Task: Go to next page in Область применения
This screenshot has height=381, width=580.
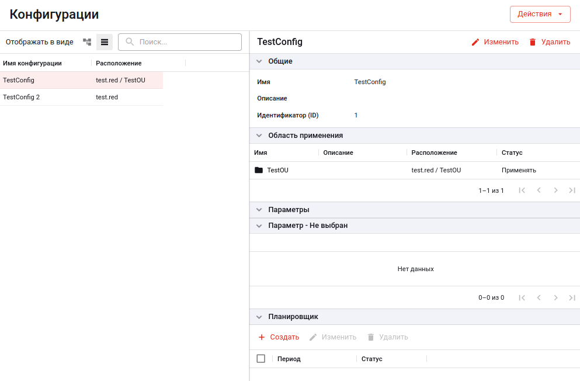Action: [555, 190]
